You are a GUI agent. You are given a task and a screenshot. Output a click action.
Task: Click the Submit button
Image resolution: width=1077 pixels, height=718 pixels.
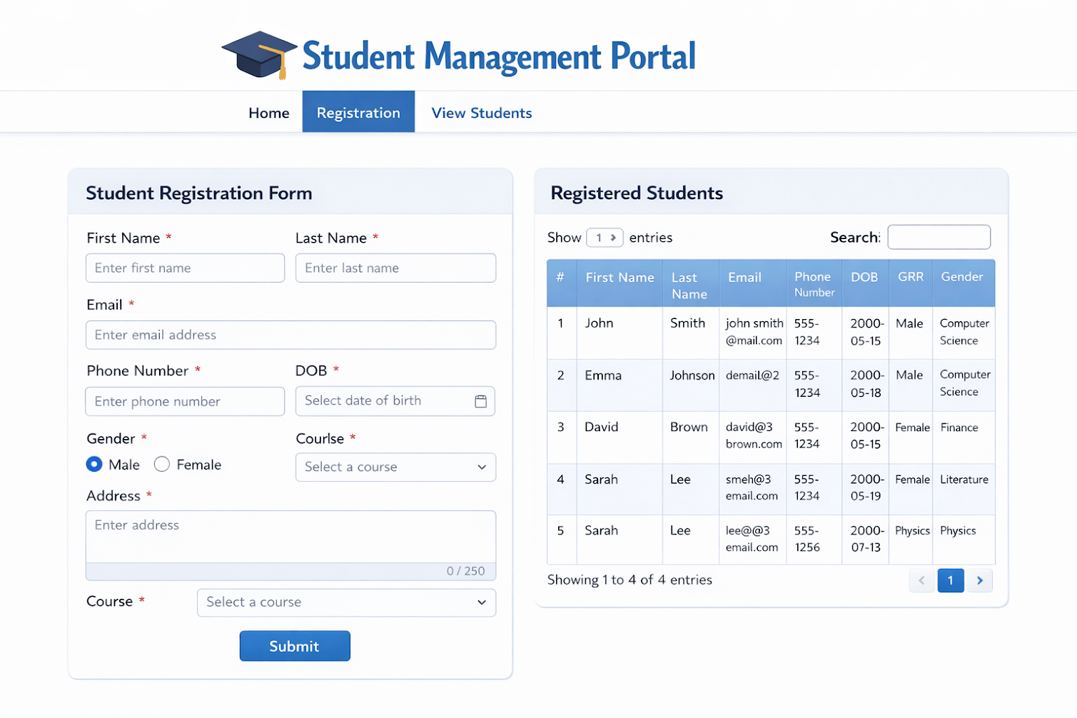pyautogui.click(x=295, y=646)
